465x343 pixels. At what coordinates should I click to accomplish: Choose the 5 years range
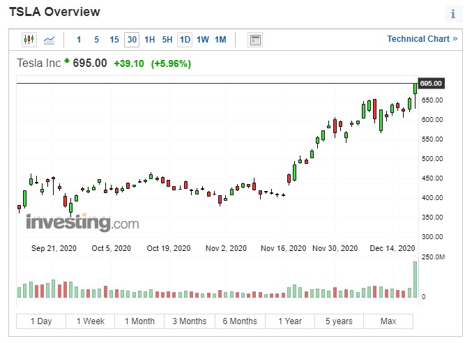(x=339, y=321)
